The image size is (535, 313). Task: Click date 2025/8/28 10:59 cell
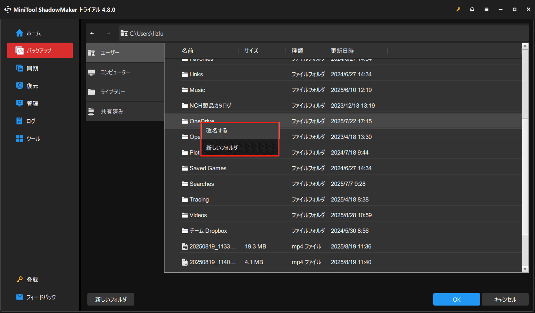(351, 215)
